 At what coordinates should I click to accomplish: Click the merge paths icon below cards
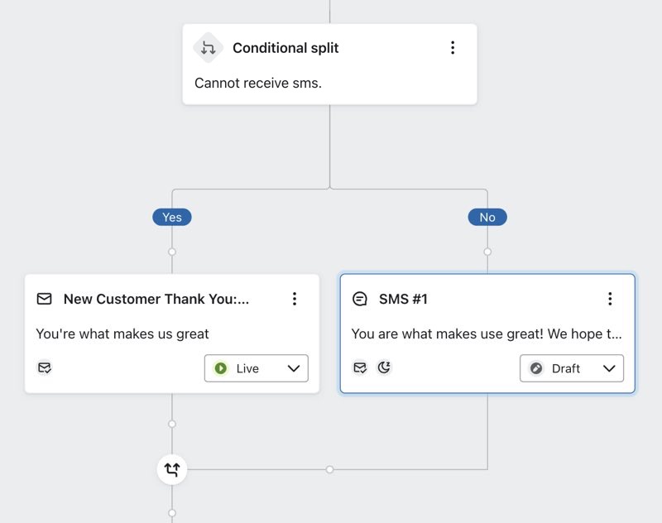[x=172, y=469]
